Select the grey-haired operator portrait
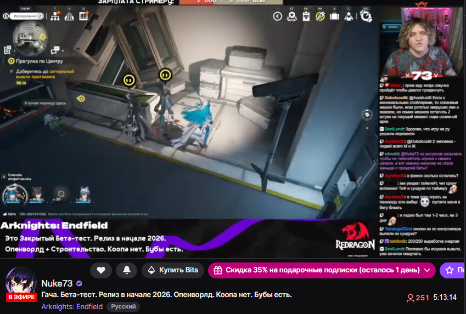This screenshot has width=466, height=314. [85, 194]
